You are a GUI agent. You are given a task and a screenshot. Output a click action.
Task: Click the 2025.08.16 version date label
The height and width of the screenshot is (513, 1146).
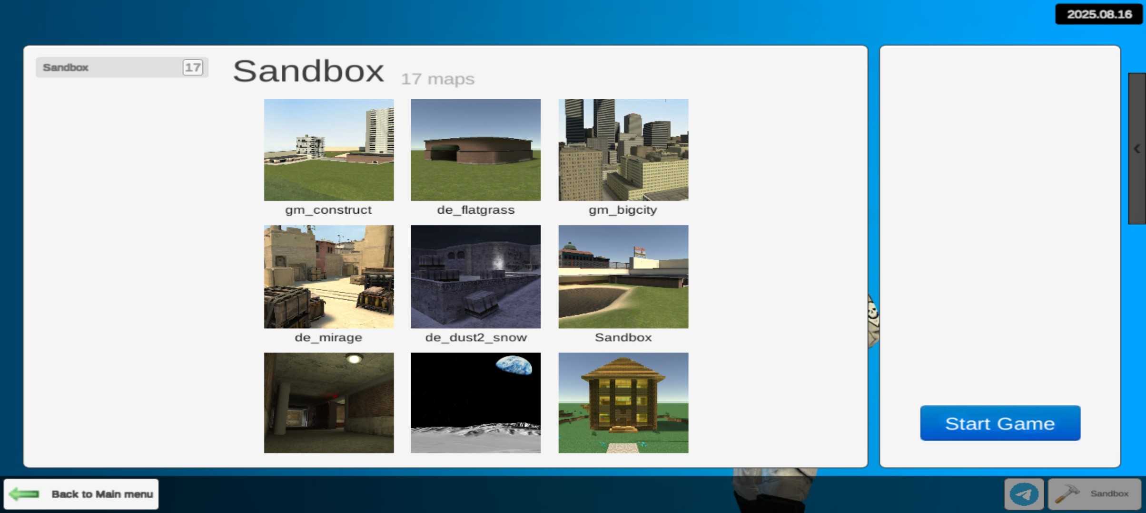pos(1098,14)
